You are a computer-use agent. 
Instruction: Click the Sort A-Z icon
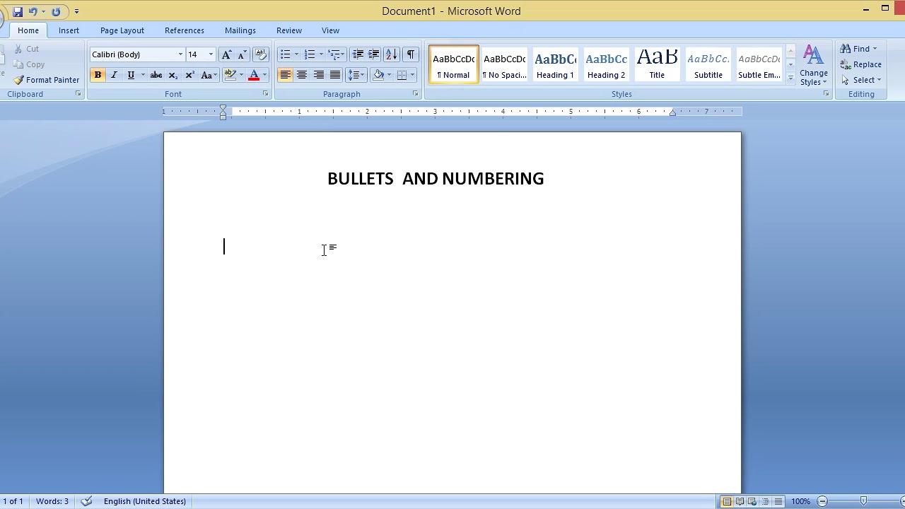[392, 54]
